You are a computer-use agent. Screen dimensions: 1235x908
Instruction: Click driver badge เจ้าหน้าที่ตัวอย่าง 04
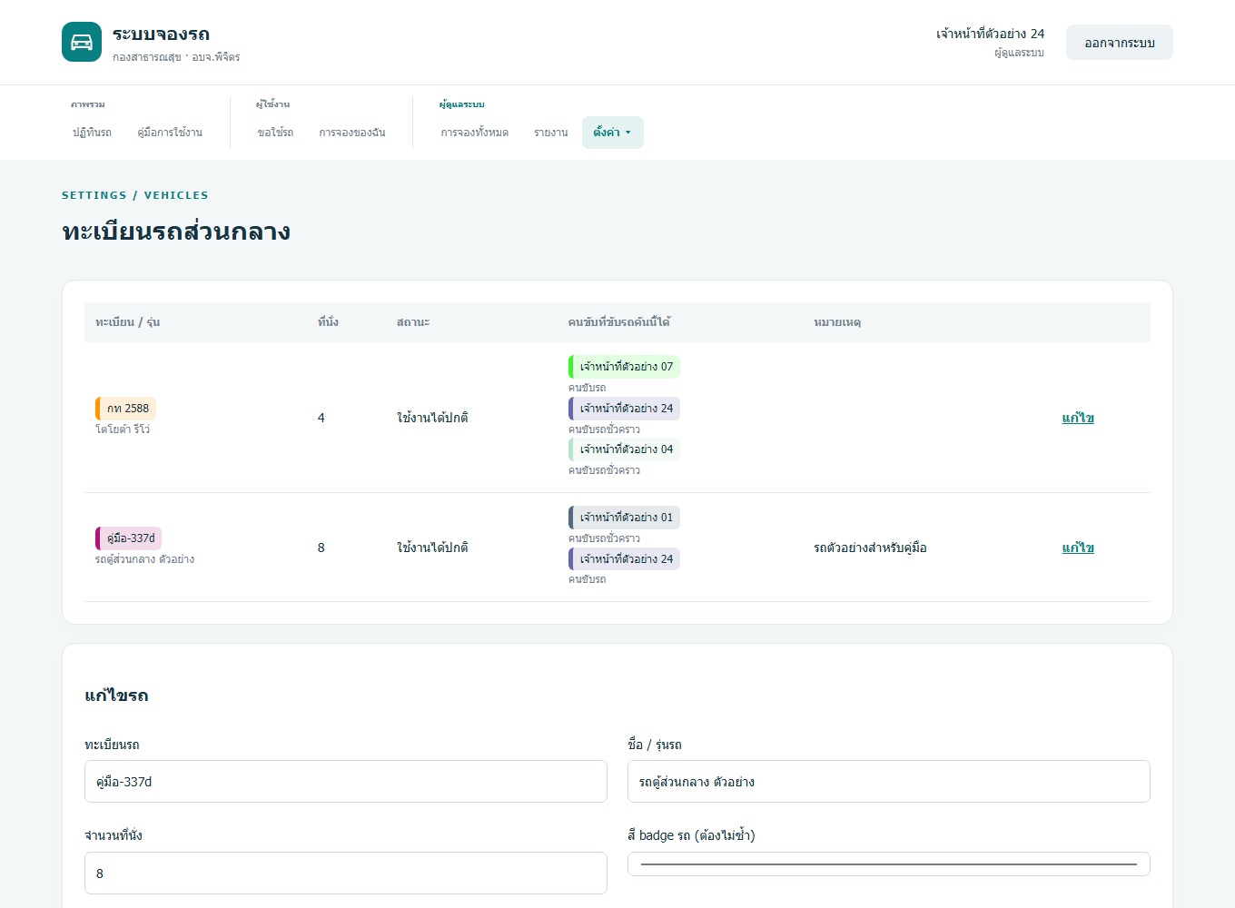tap(624, 449)
